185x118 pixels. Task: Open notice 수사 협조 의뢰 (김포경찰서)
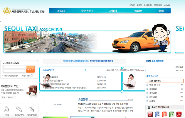(53, 81)
